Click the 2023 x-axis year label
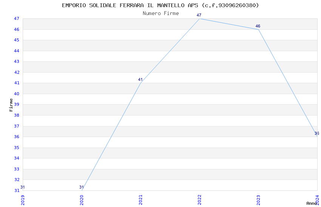The height and width of the screenshot is (207, 321). (x=258, y=200)
